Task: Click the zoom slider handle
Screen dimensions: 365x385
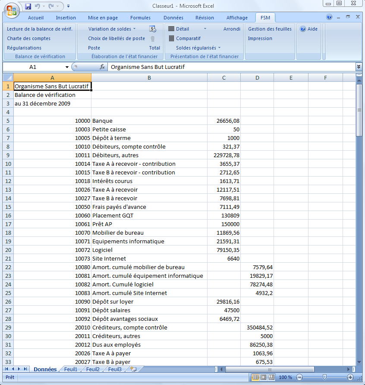Action: pos(324,377)
